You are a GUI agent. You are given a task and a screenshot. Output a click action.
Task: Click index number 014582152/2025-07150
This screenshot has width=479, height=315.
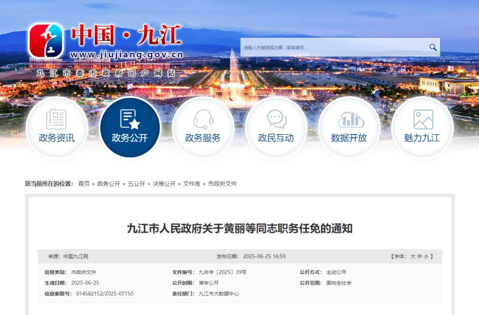[x=105, y=294]
